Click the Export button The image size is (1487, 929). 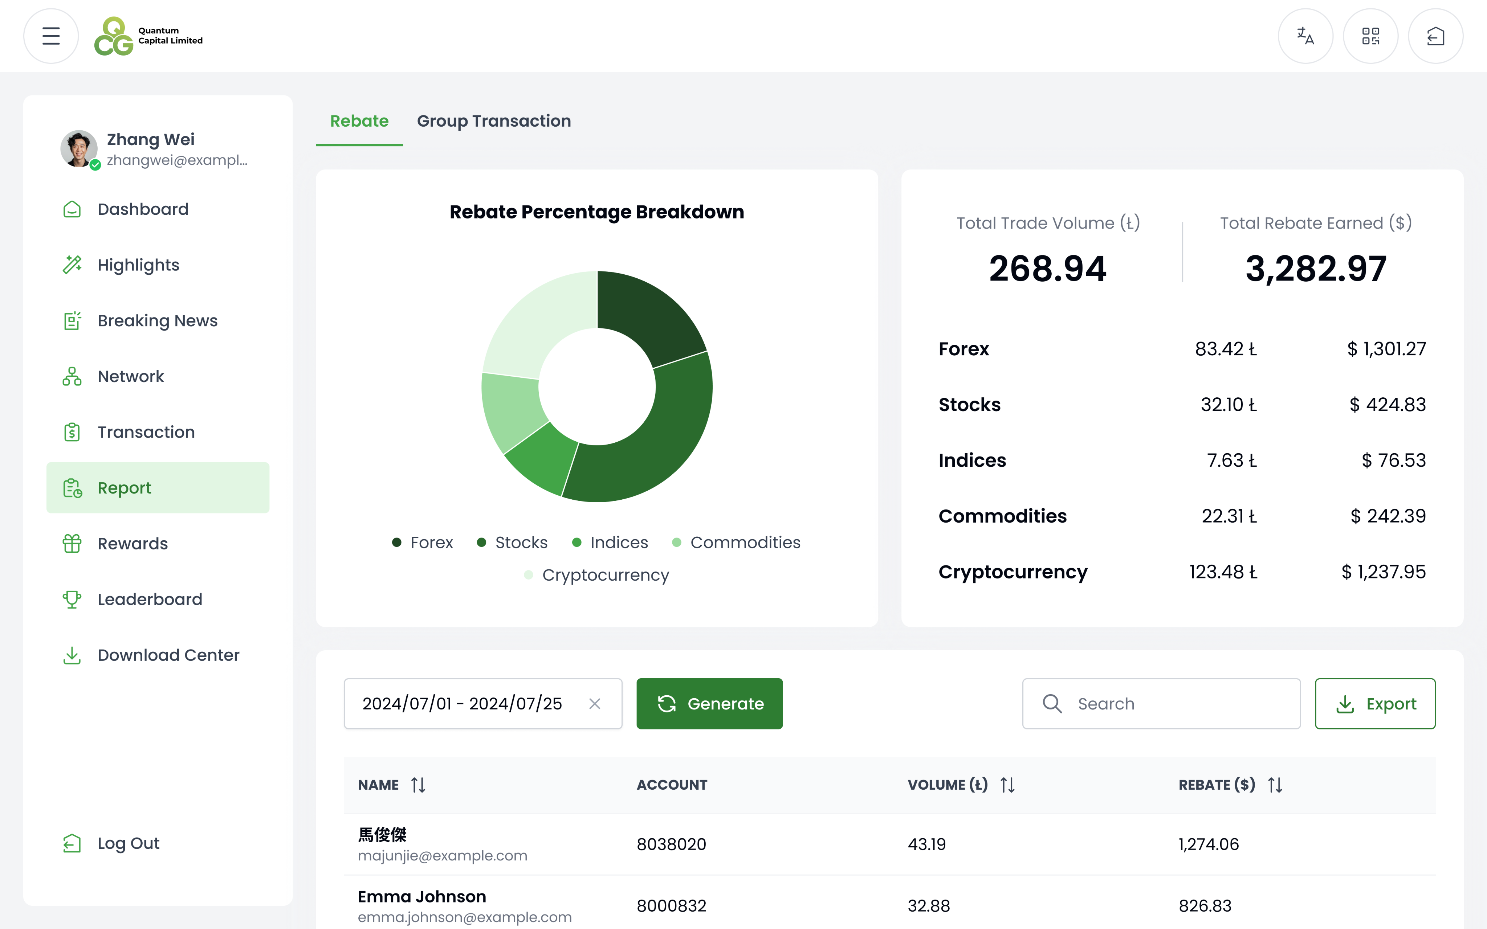click(x=1374, y=704)
